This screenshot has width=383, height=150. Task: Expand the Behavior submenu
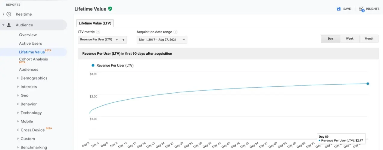(18, 104)
